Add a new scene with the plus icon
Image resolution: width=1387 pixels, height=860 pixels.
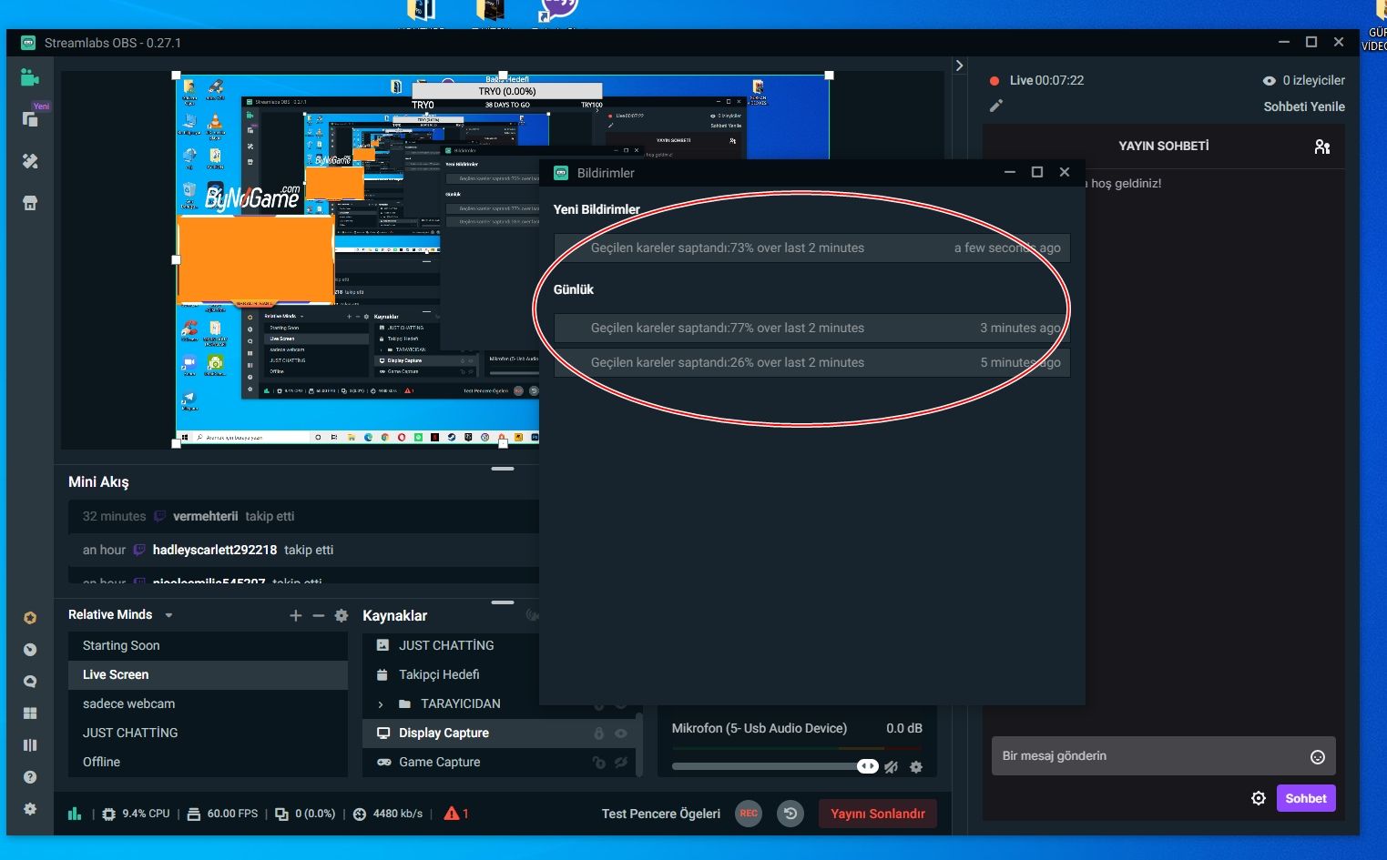coord(295,616)
